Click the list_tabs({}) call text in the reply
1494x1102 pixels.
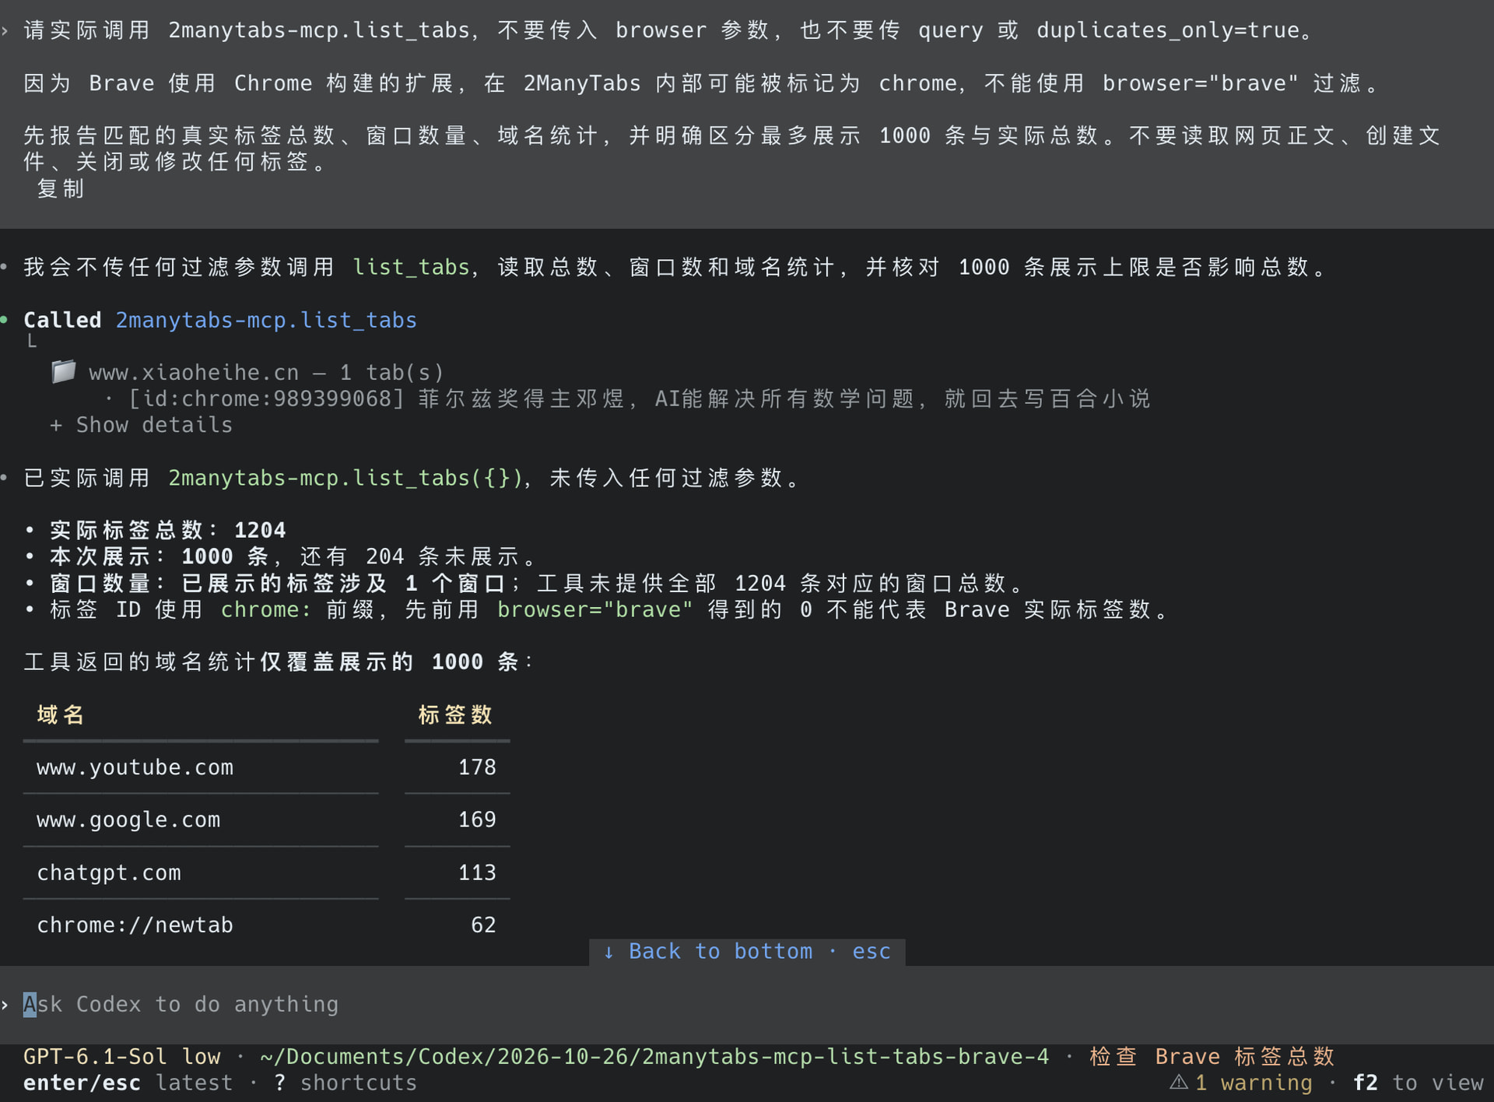(x=345, y=477)
